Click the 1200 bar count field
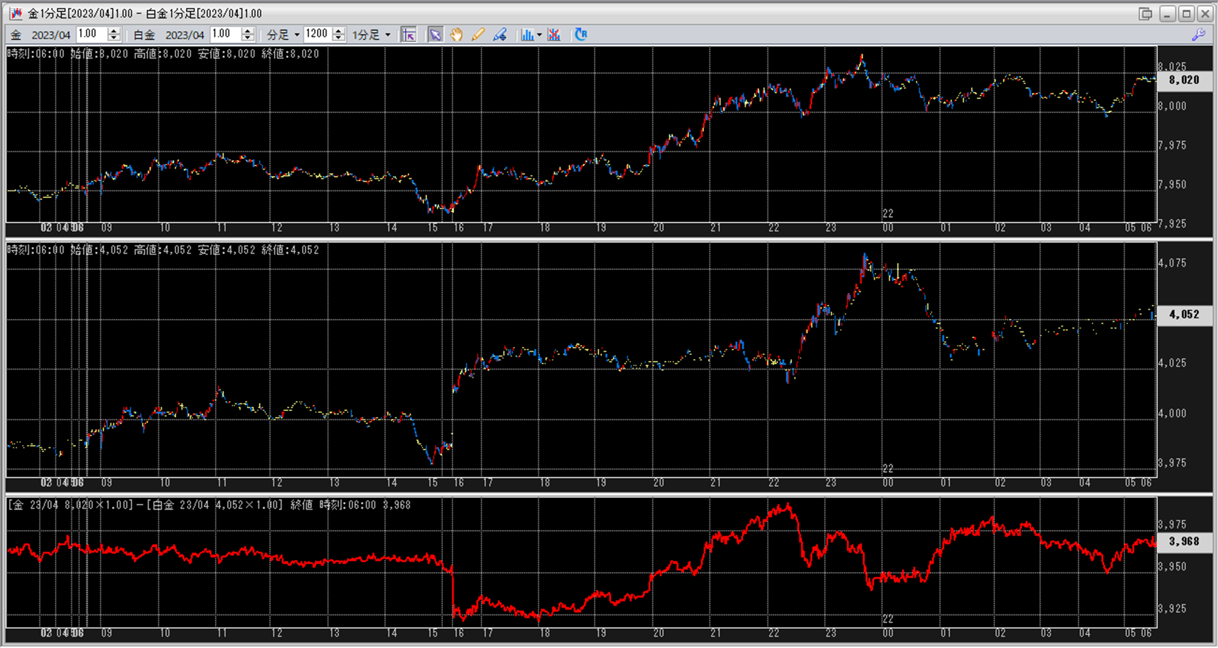Image resolution: width=1218 pixels, height=648 pixels. point(317,34)
